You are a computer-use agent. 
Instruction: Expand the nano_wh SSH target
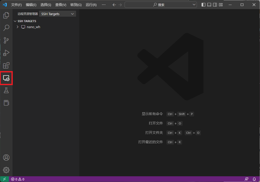(x=17, y=27)
